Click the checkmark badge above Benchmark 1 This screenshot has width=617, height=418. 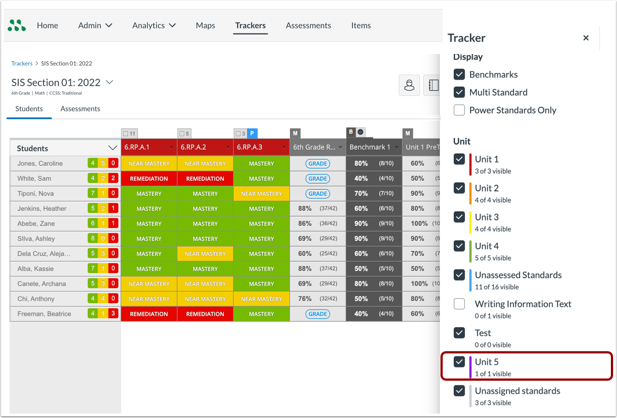360,132
